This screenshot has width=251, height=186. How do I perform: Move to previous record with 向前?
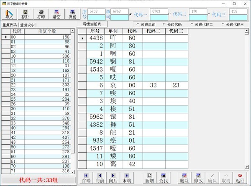[100, 178]
